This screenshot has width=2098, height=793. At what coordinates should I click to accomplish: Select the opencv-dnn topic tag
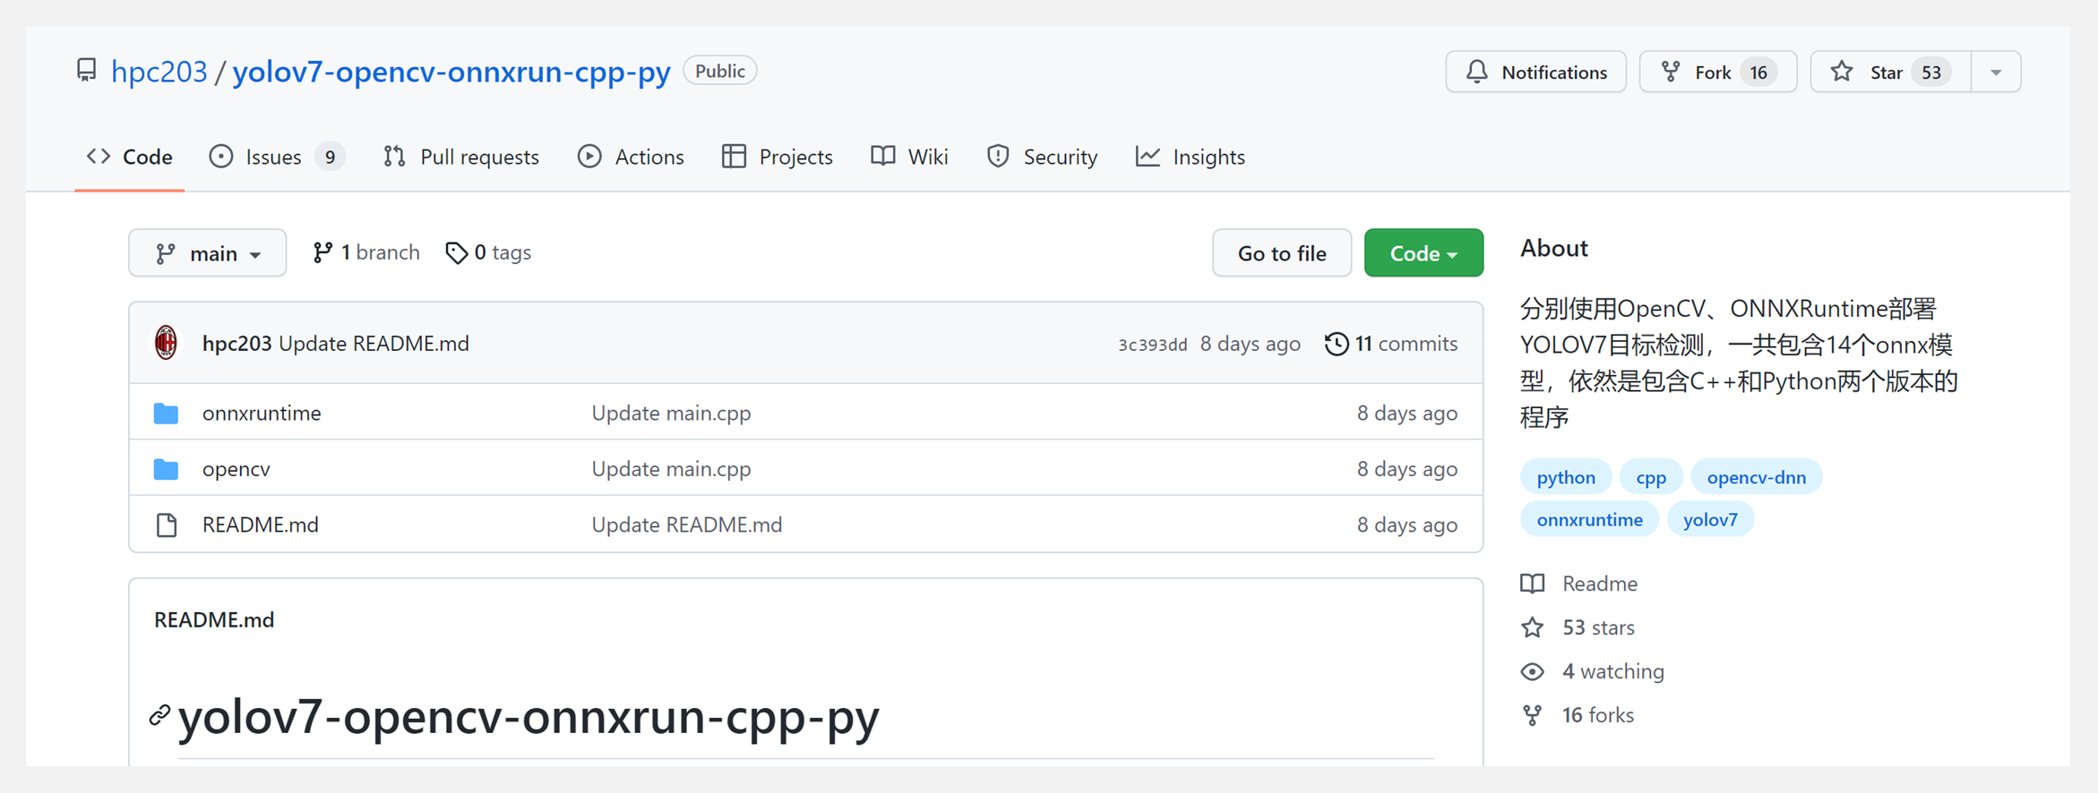point(1755,477)
